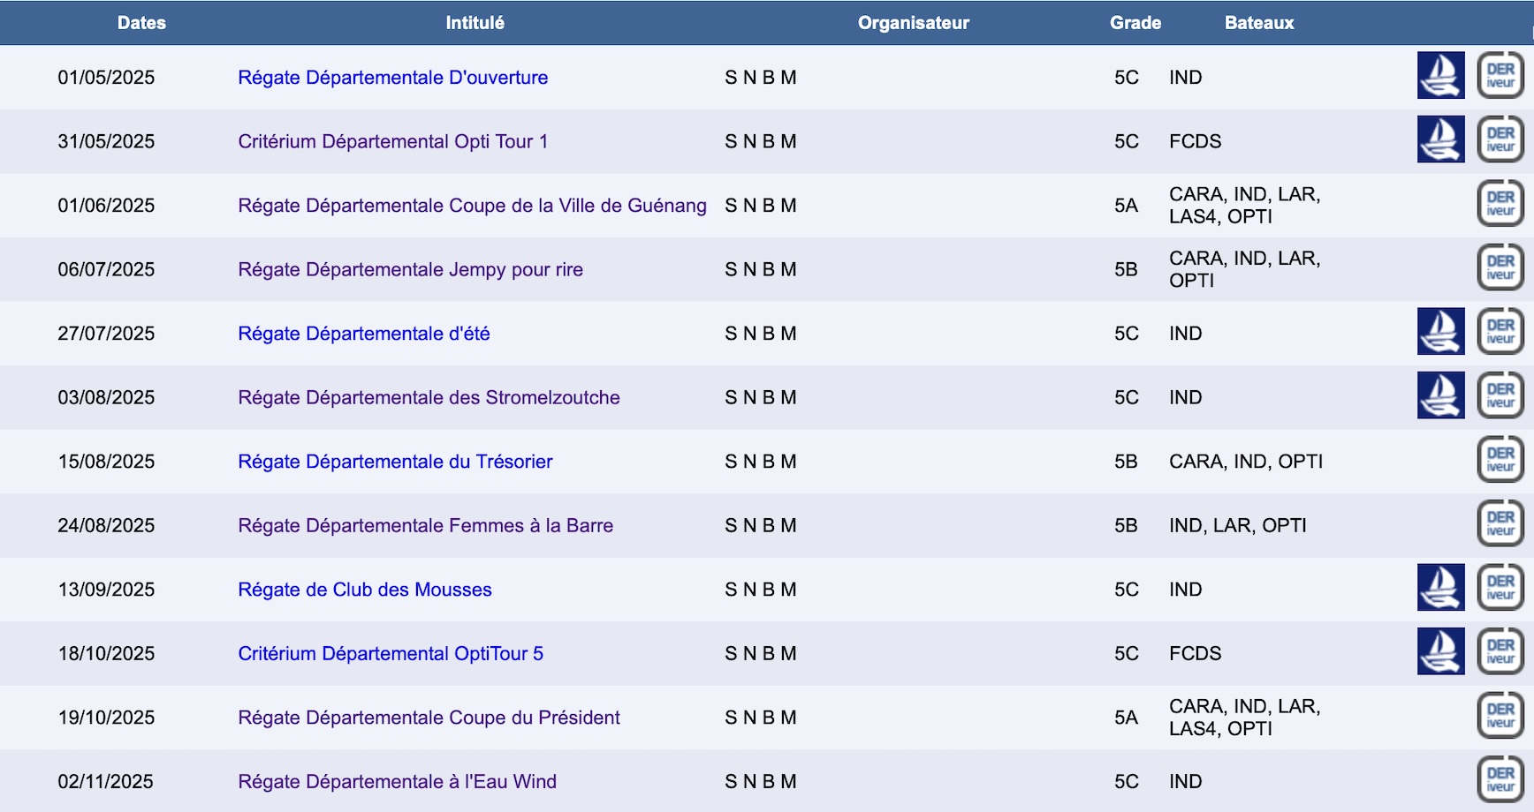Image resolution: width=1534 pixels, height=812 pixels.
Task: Open Régate Départementale à l'Eau Wind link
Action: coord(398,781)
